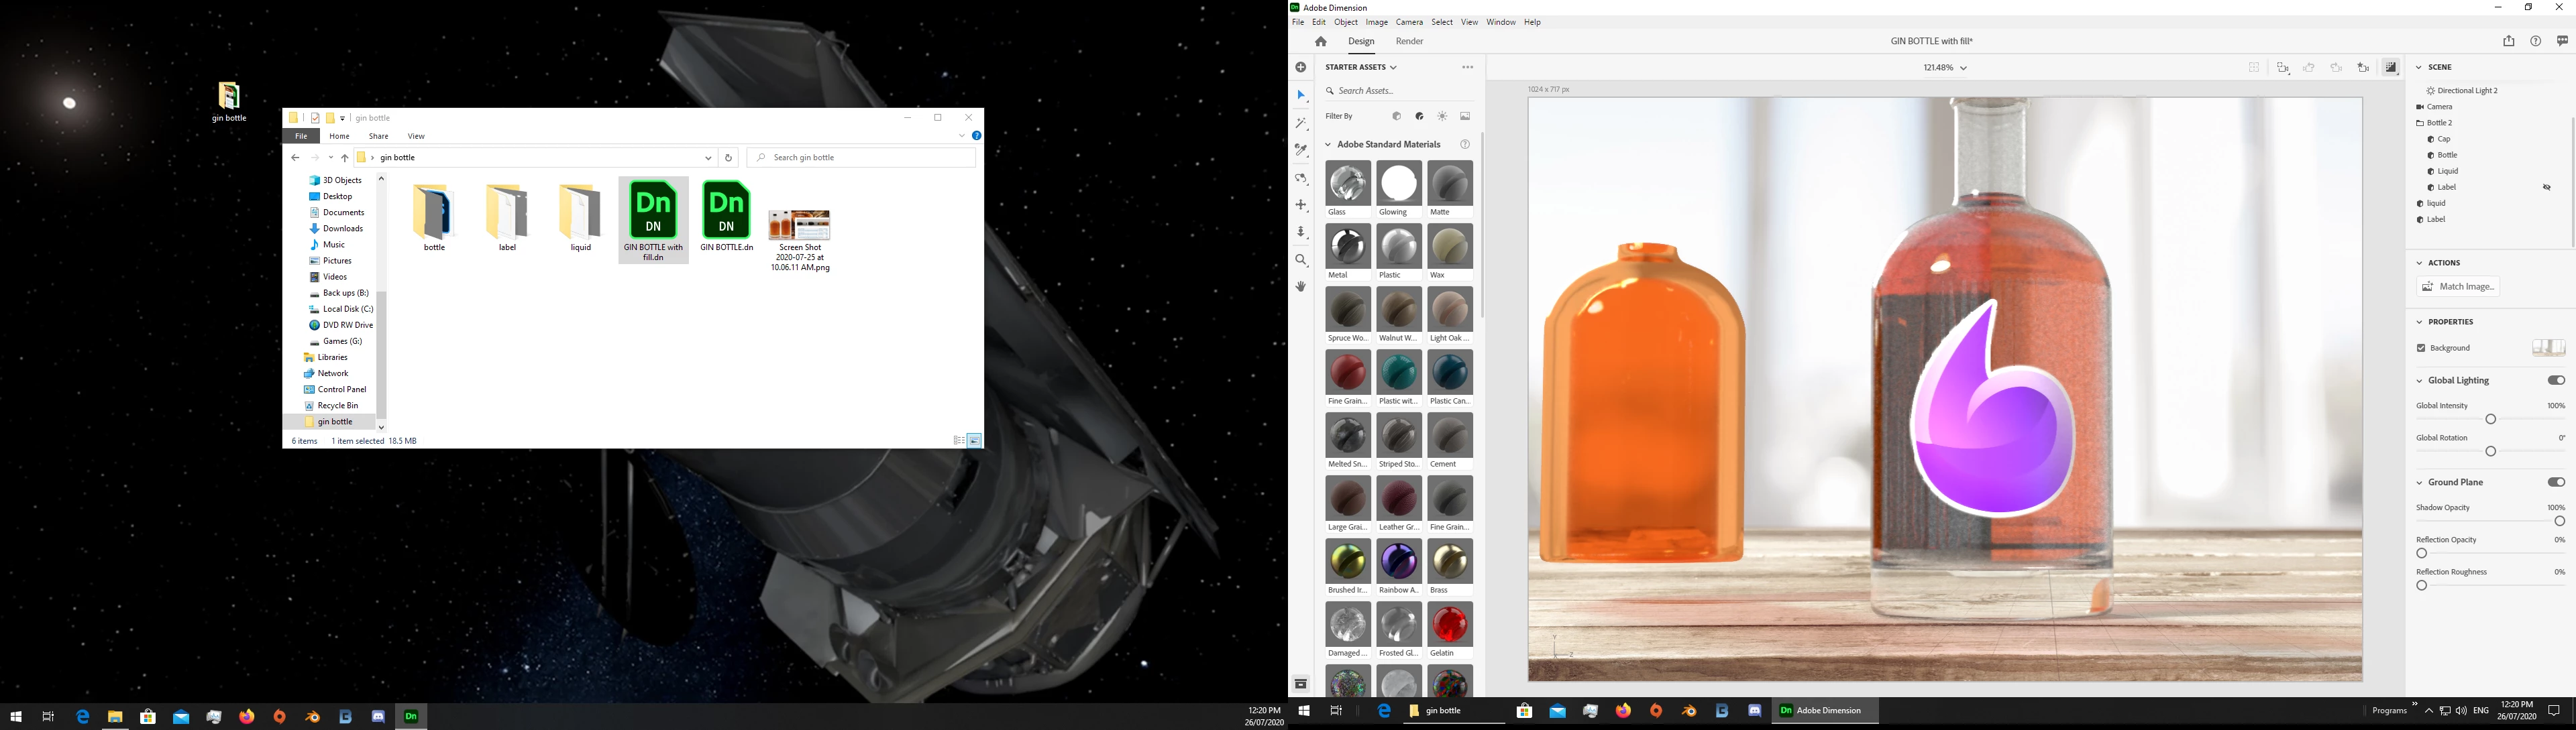This screenshot has width=2576, height=730.
Task: Open the Camera menu
Action: pyautogui.click(x=1409, y=22)
